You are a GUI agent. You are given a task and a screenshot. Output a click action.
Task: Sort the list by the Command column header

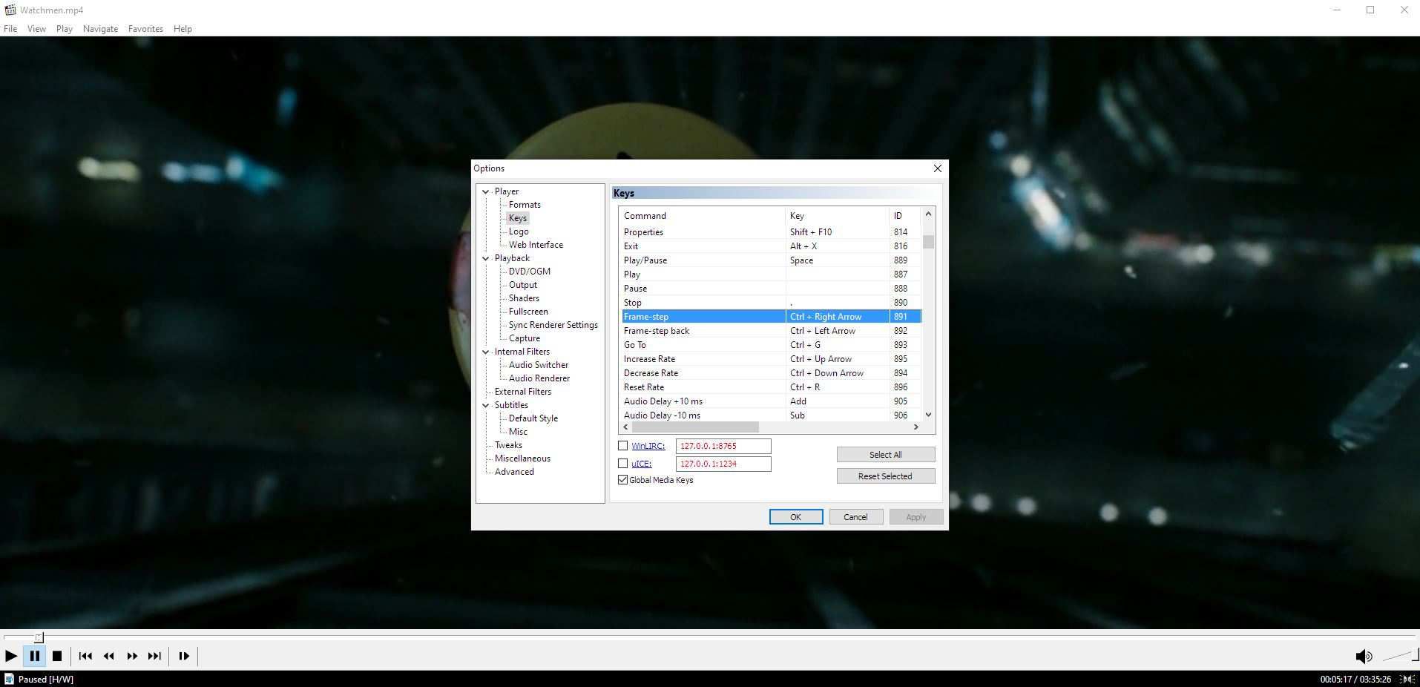[703, 216]
